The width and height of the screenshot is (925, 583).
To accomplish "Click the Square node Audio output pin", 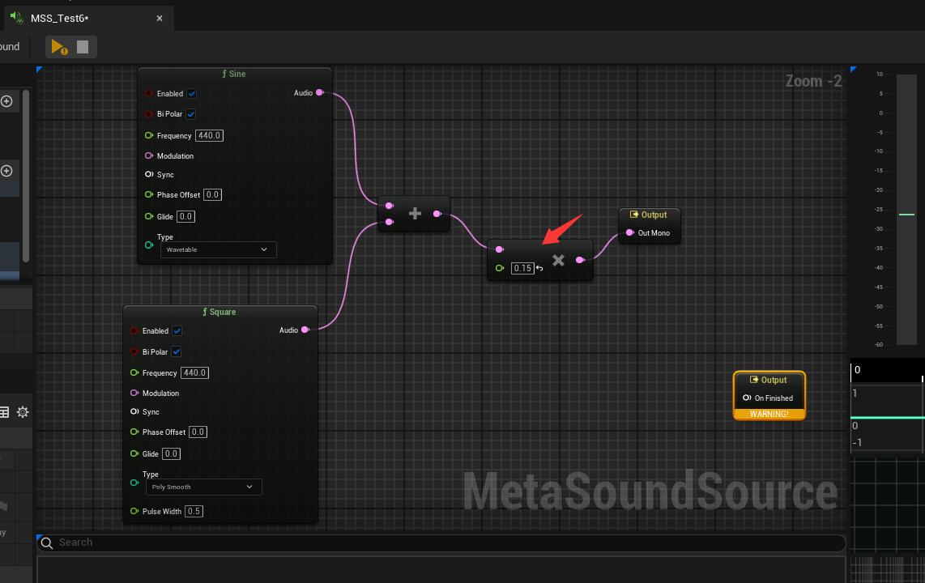I will click(x=305, y=330).
